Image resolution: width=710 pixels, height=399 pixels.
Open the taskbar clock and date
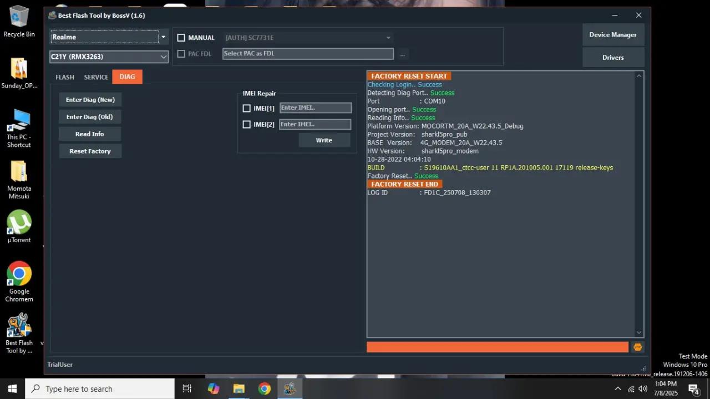coord(666,388)
